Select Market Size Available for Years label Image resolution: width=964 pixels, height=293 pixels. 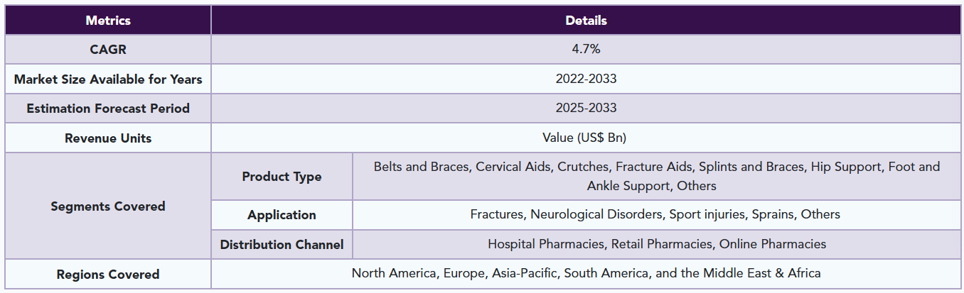108,79
